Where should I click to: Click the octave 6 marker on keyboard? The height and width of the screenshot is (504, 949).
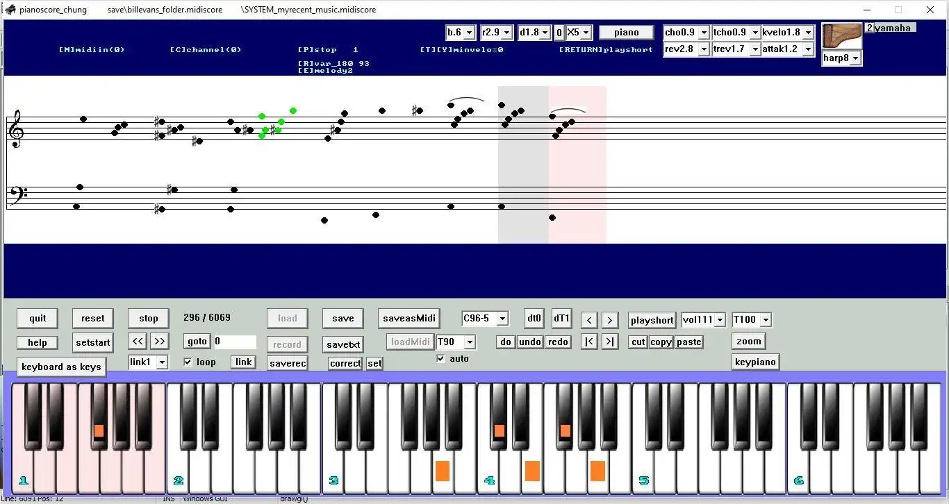tap(799, 480)
